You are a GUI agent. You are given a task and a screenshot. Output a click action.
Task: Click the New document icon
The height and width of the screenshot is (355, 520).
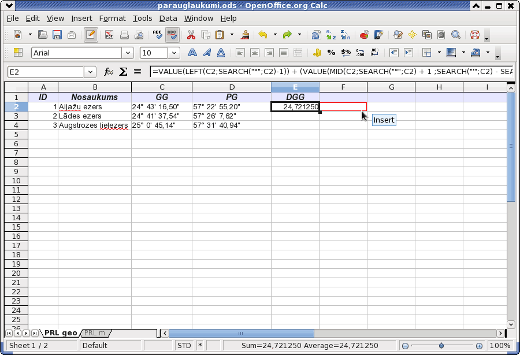(17, 35)
